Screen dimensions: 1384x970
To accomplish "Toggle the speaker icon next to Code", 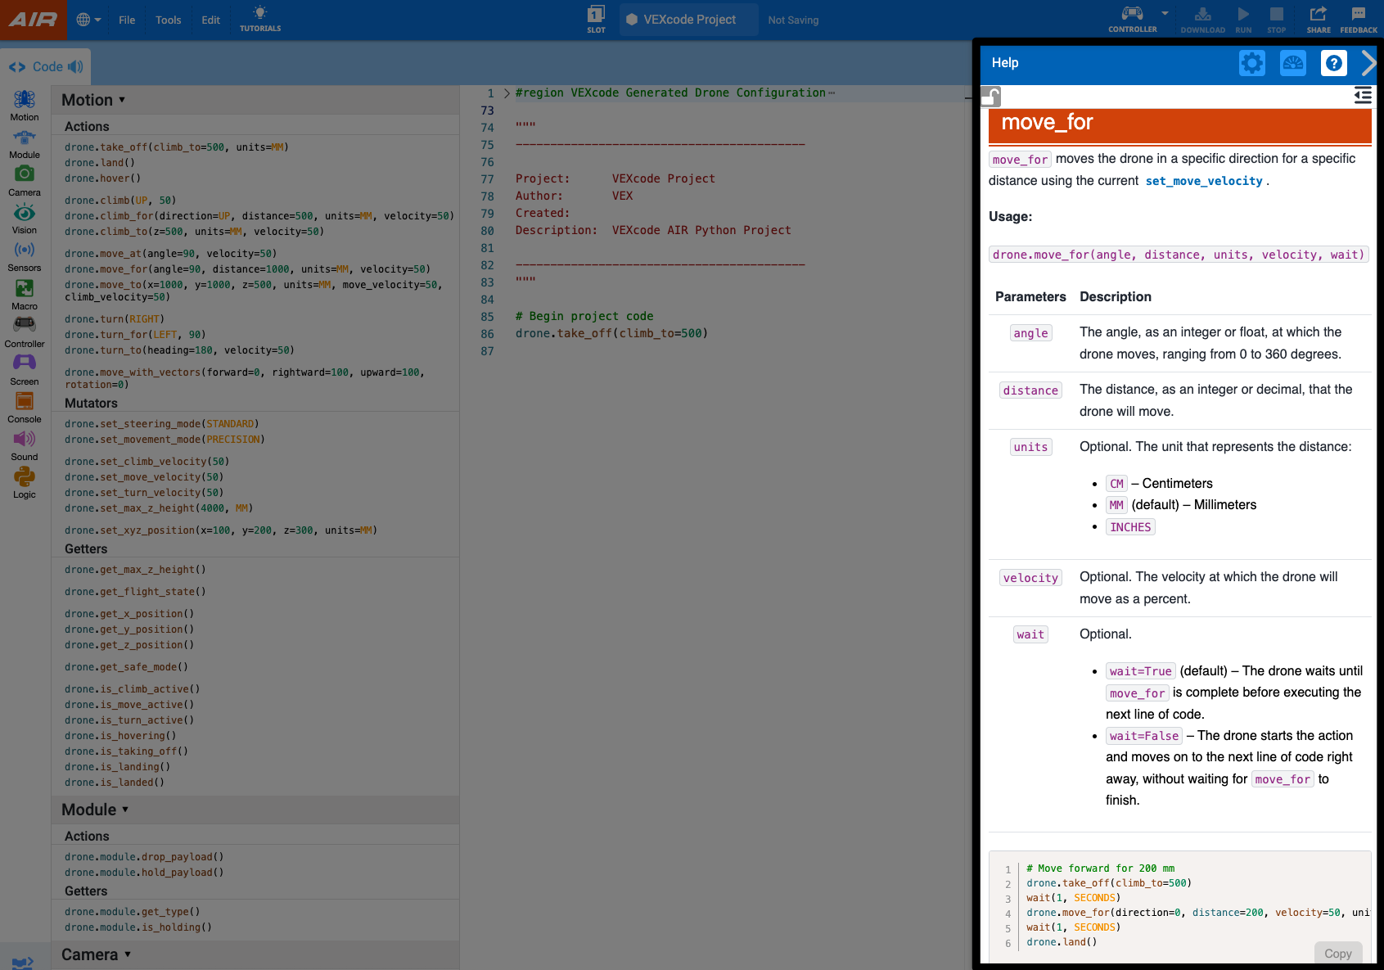I will tap(75, 66).
